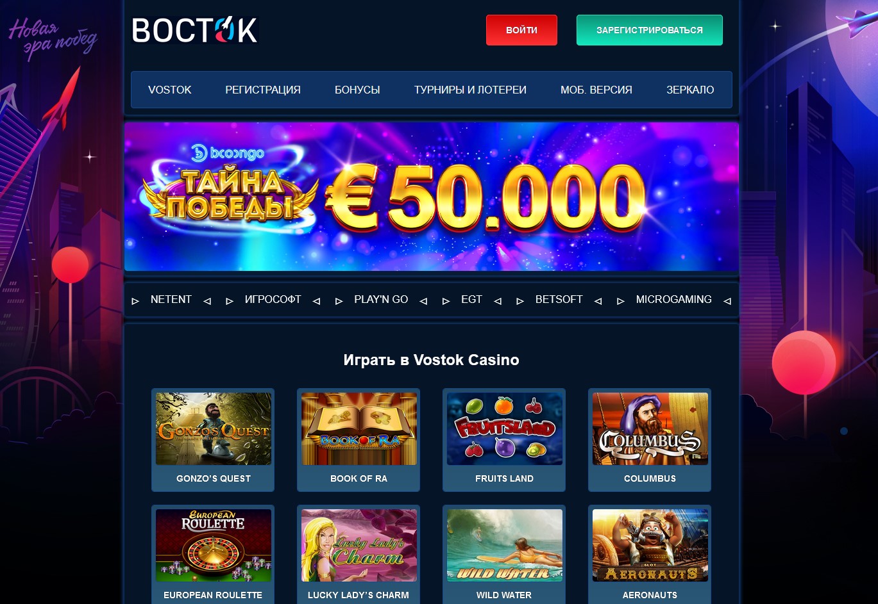Select the Игрософт provider link
This screenshot has width=878, height=604.
pos(273,299)
